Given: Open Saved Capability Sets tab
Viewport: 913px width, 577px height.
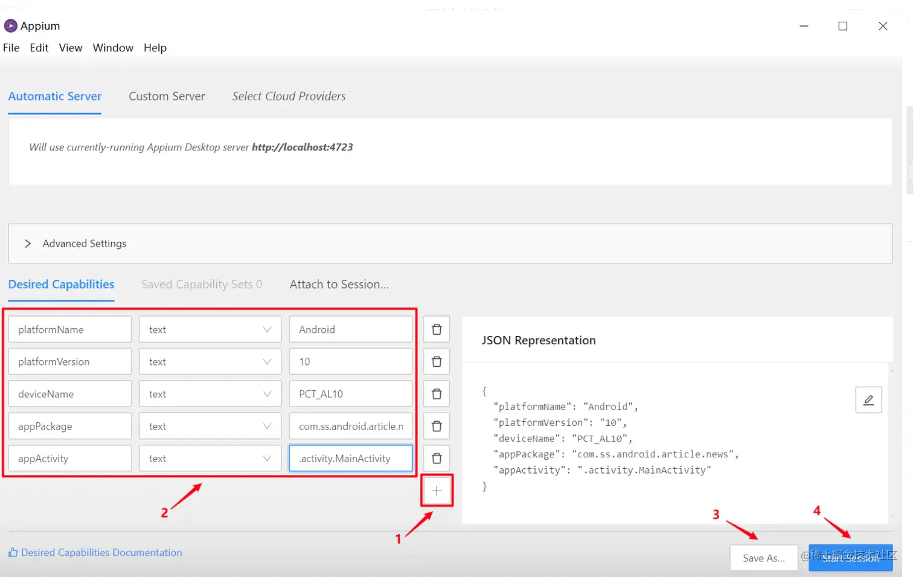Looking at the screenshot, I should 202,285.
